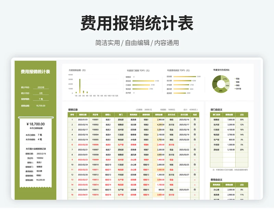Toggle the 完成 checkbox for row Y00005
Image resolution: width=274 pixels, height=211 pixels.
(195, 139)
